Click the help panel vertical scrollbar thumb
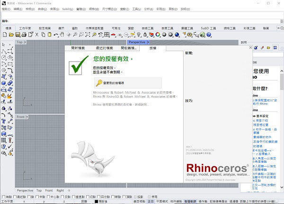Viewport: 284px width, 204px height. point(282,82)
